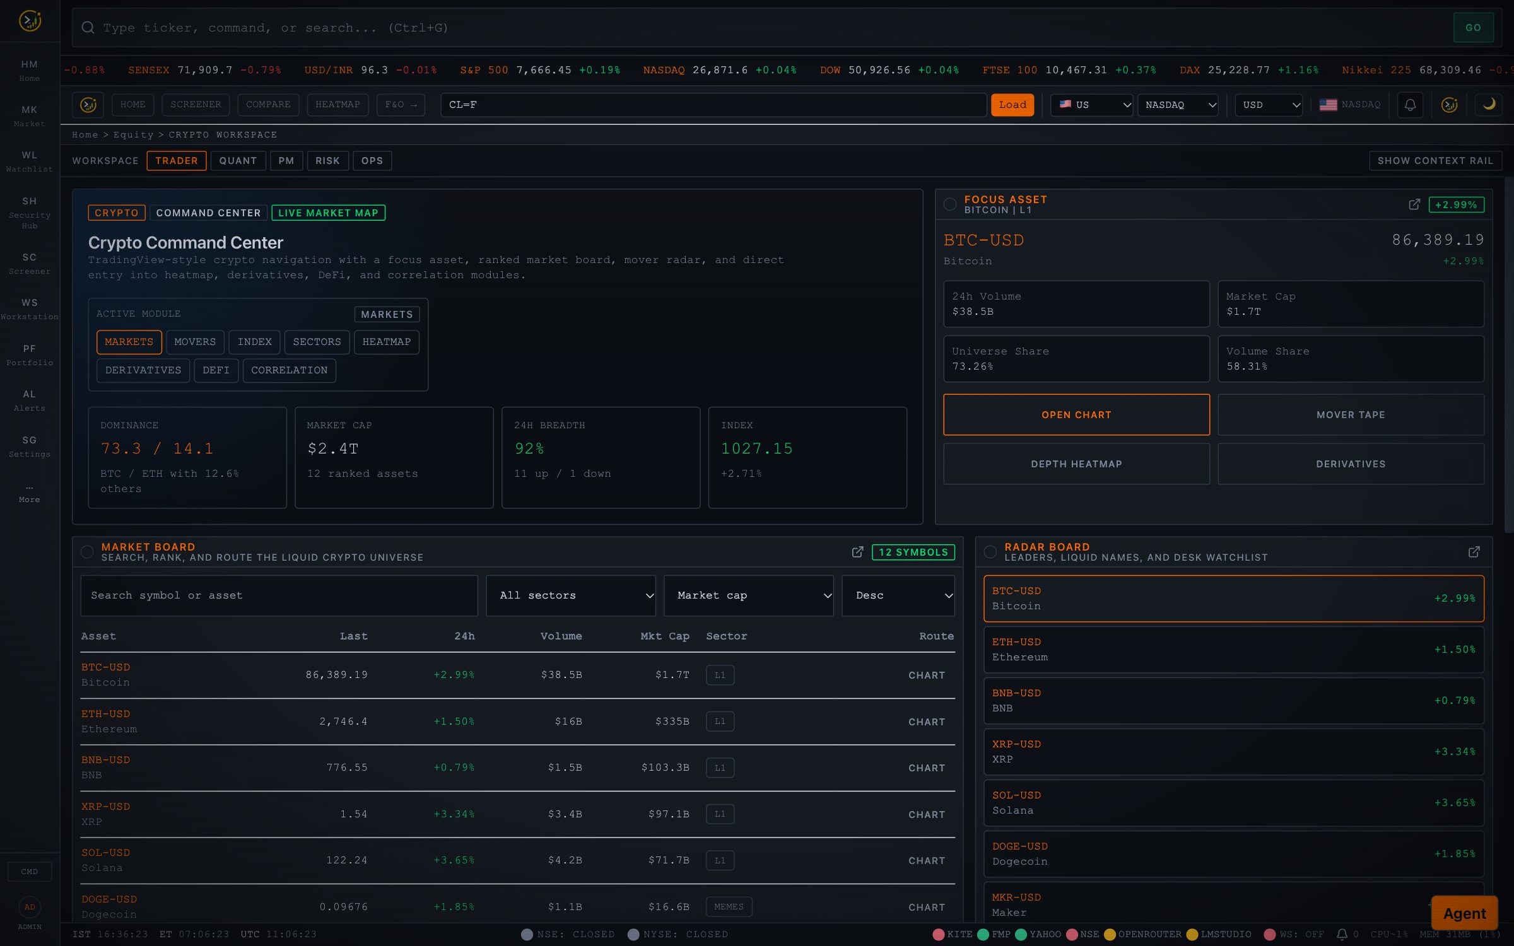Toggle the Radar Board panel radio circle
The image size is (1514, 946).
point(990,552)
